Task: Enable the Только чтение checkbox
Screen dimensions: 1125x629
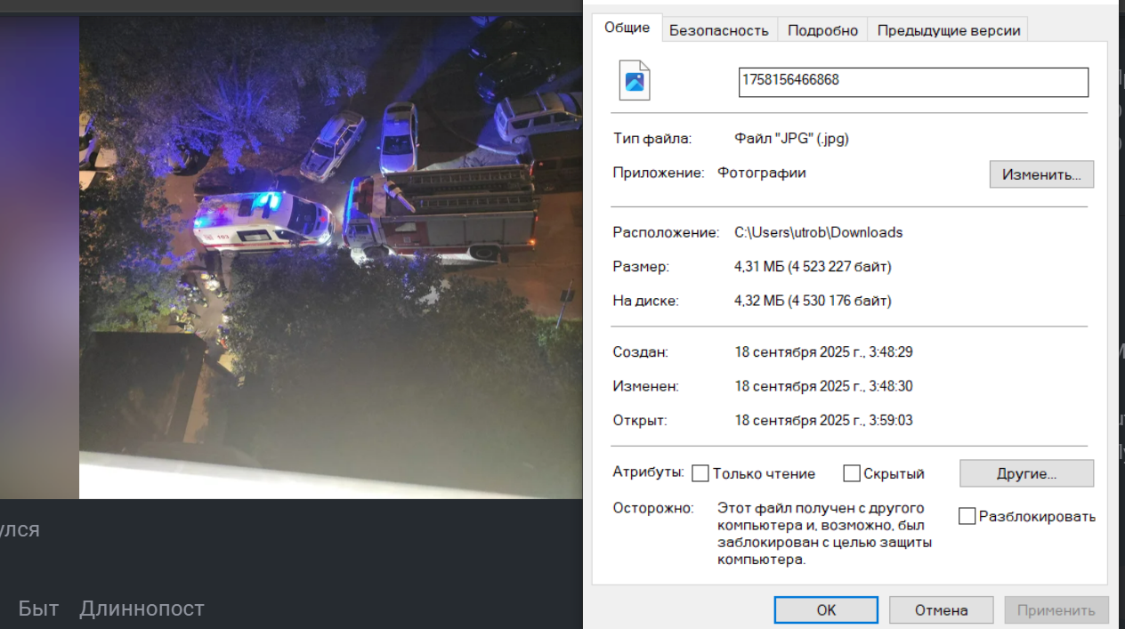Action: [701, 473]
